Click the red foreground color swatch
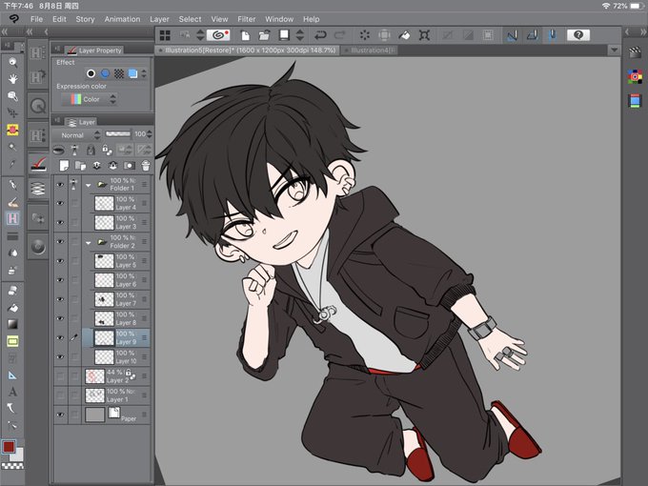648x486 pixels. click(x=9, y=447)
